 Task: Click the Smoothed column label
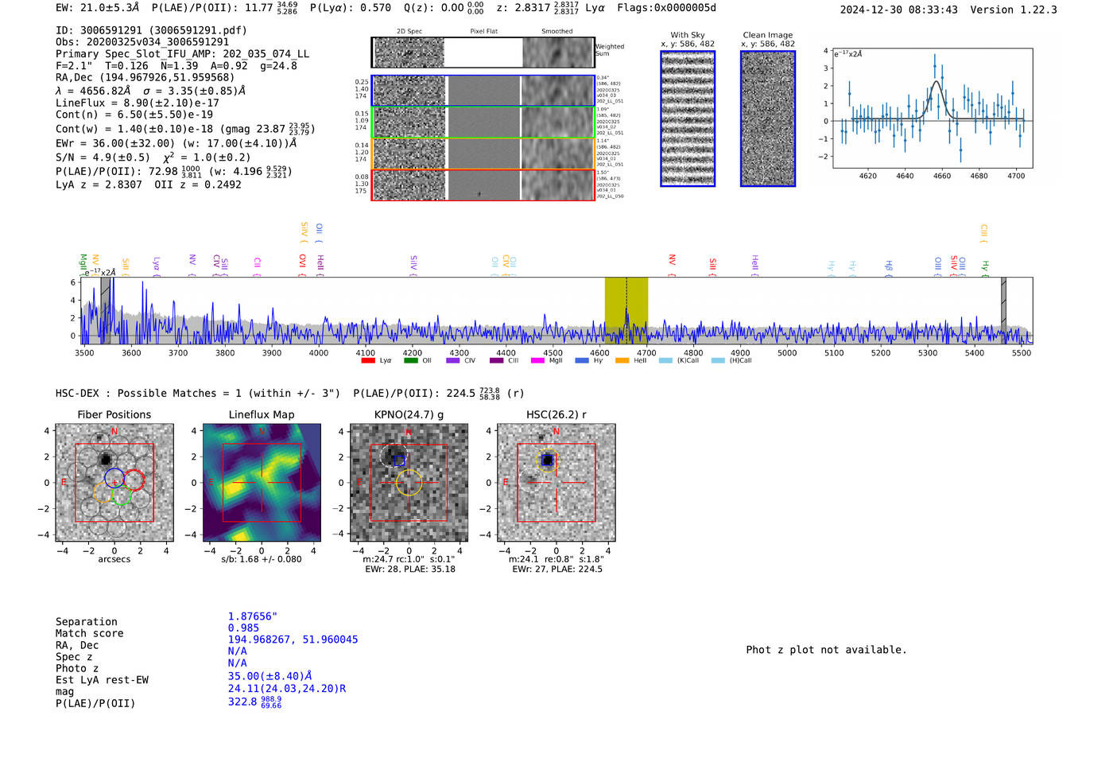[557, 32]
